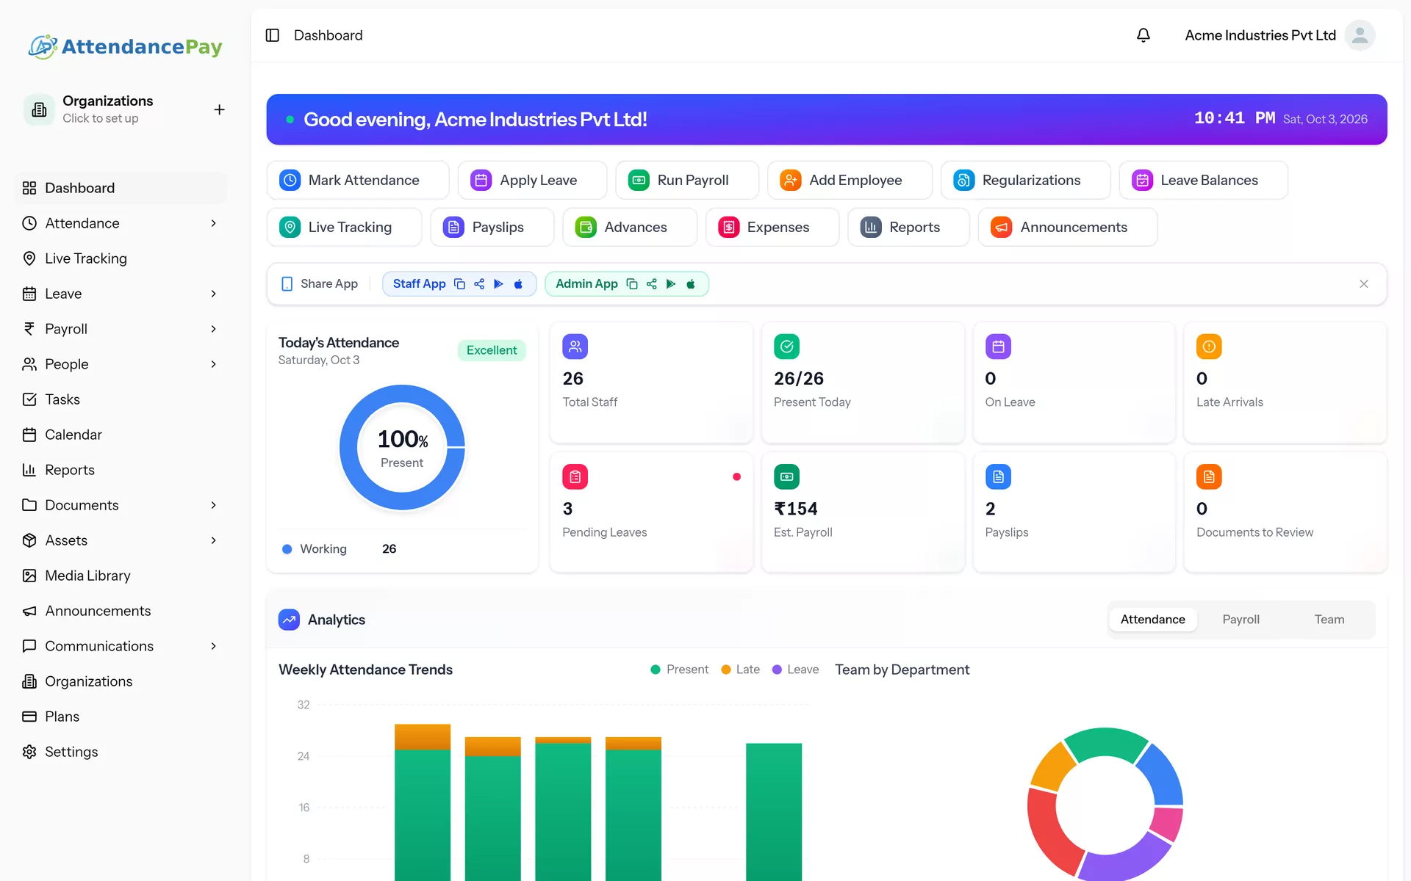Switch to the Team analytics tab
Viewport: 1411px width, 881px height.
pyautogui.click(x=1329, y=620)
